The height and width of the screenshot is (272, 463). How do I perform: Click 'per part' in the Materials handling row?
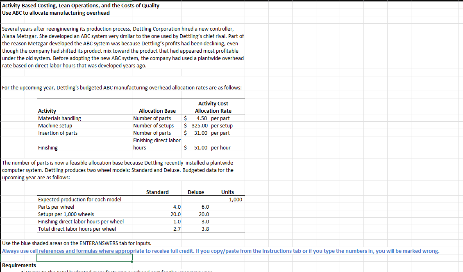220,118
